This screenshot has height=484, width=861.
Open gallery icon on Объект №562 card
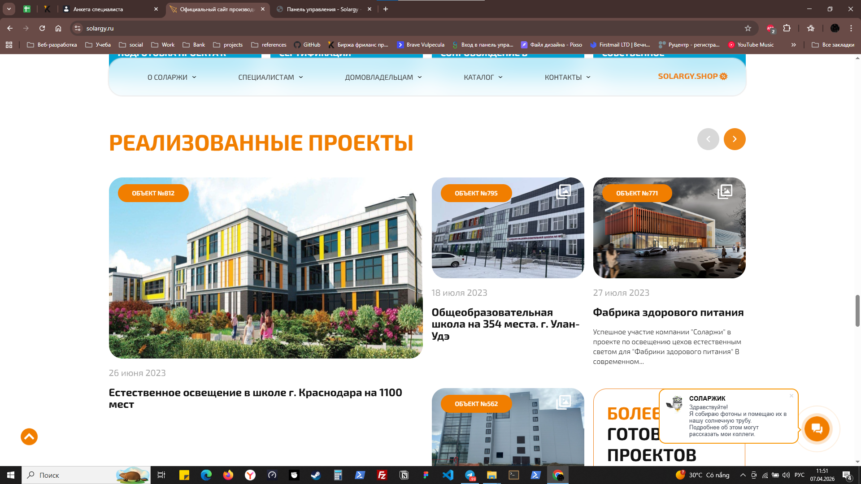tap(563, 402)
